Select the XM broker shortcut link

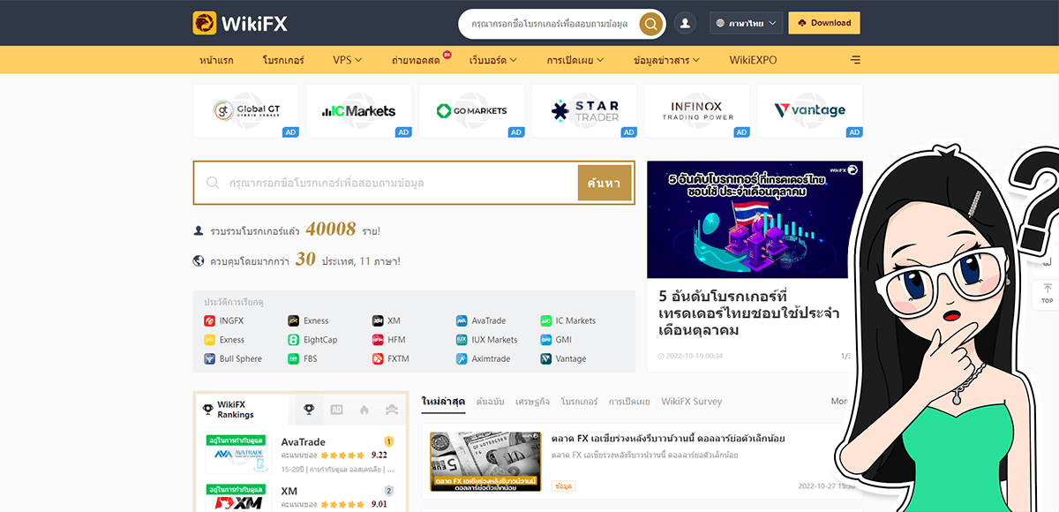coord(391,320)
